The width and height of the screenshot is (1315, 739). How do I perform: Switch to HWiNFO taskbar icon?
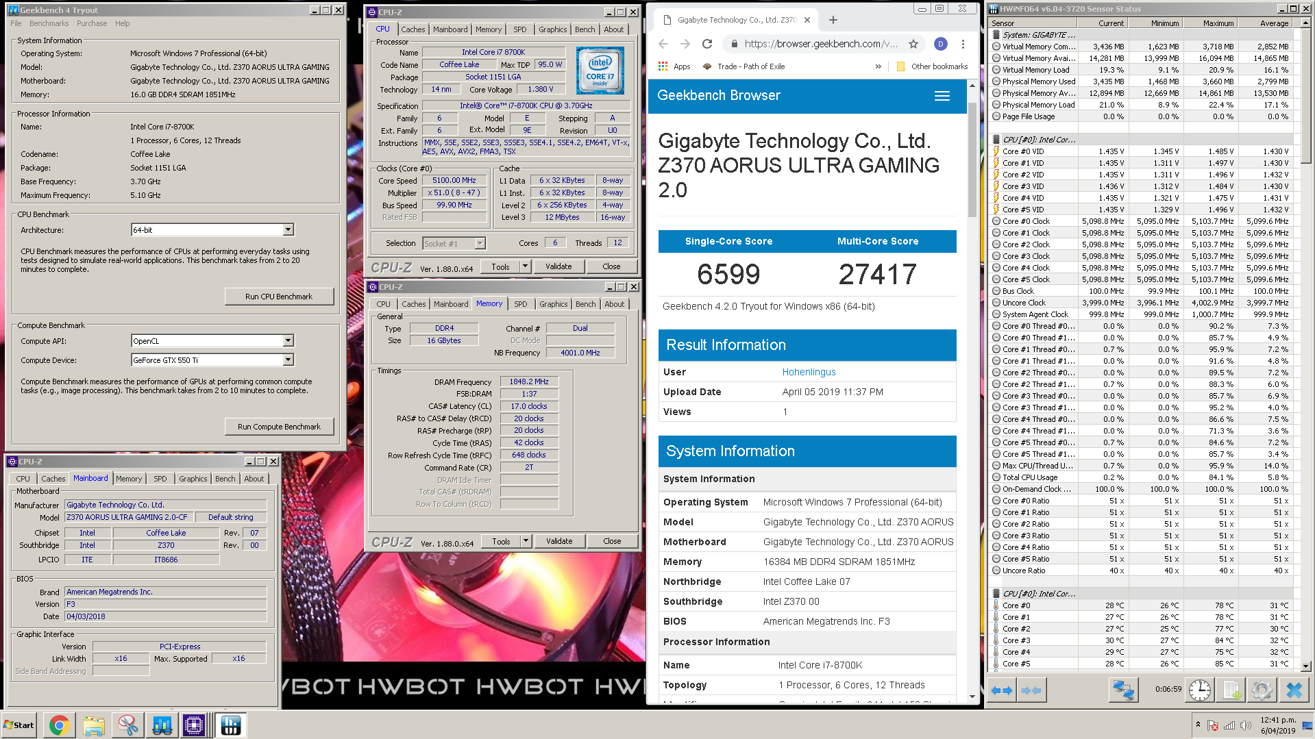230,725
